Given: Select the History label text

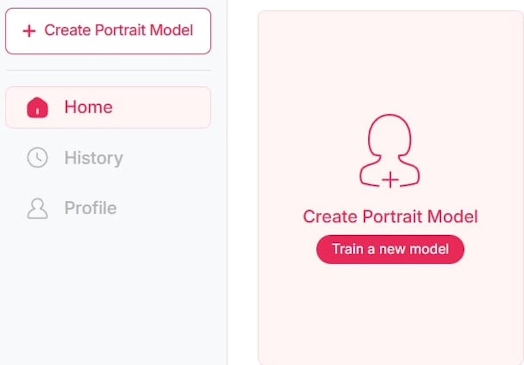Looking at the screenshot, I should click(93, 158).
